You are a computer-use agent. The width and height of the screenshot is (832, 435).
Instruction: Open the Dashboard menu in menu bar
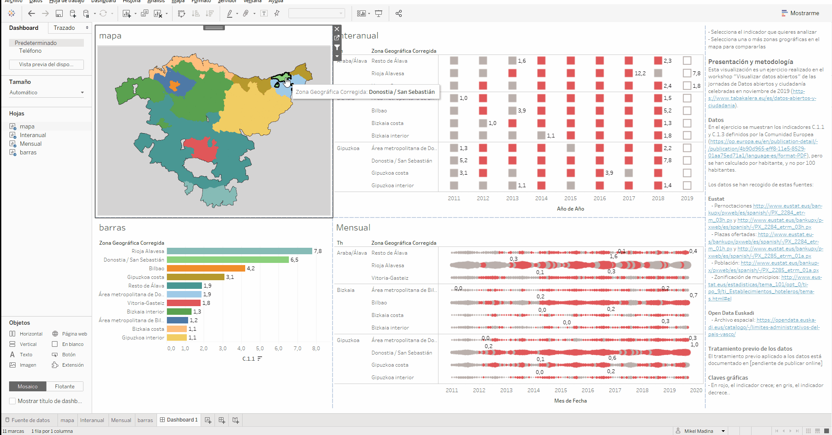click(103, 1)
